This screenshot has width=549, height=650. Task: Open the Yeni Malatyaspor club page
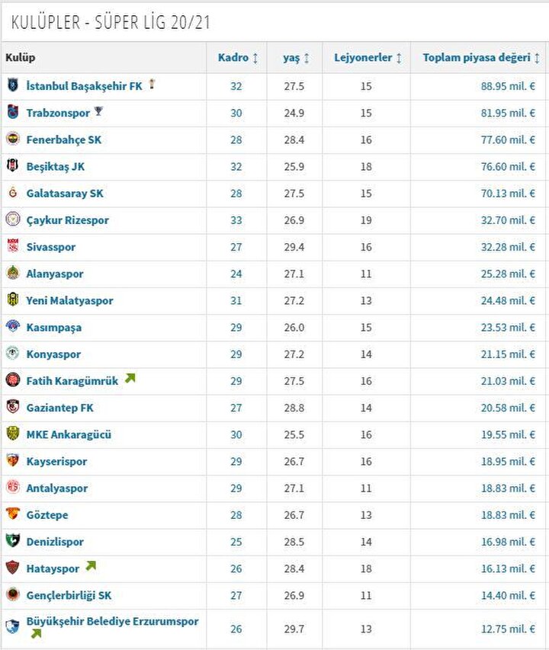click(69, 300)
